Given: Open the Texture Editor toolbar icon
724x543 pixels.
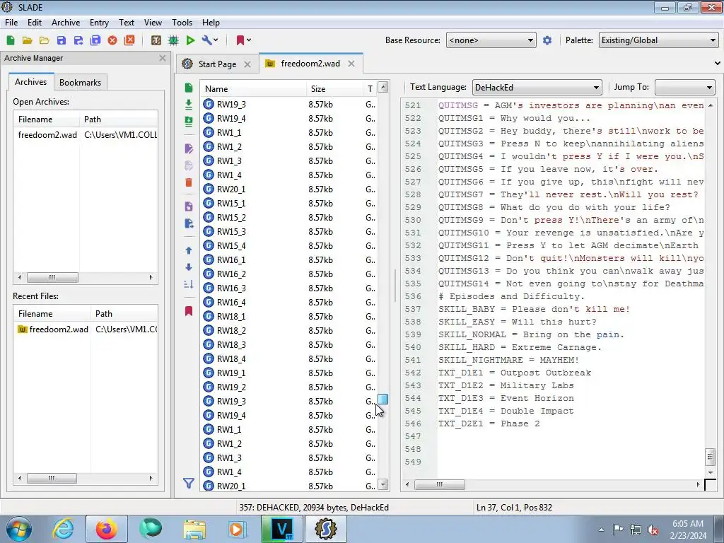Looking at the screenshot, I should [x=156, y=40].
